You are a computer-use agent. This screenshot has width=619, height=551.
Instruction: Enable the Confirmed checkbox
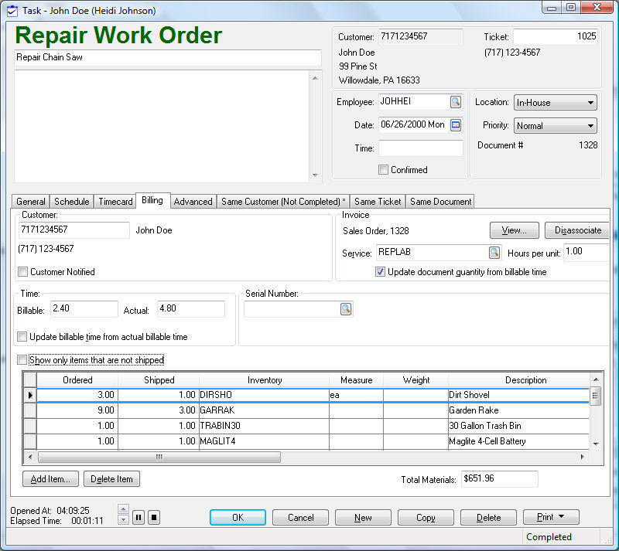(384, 170)
